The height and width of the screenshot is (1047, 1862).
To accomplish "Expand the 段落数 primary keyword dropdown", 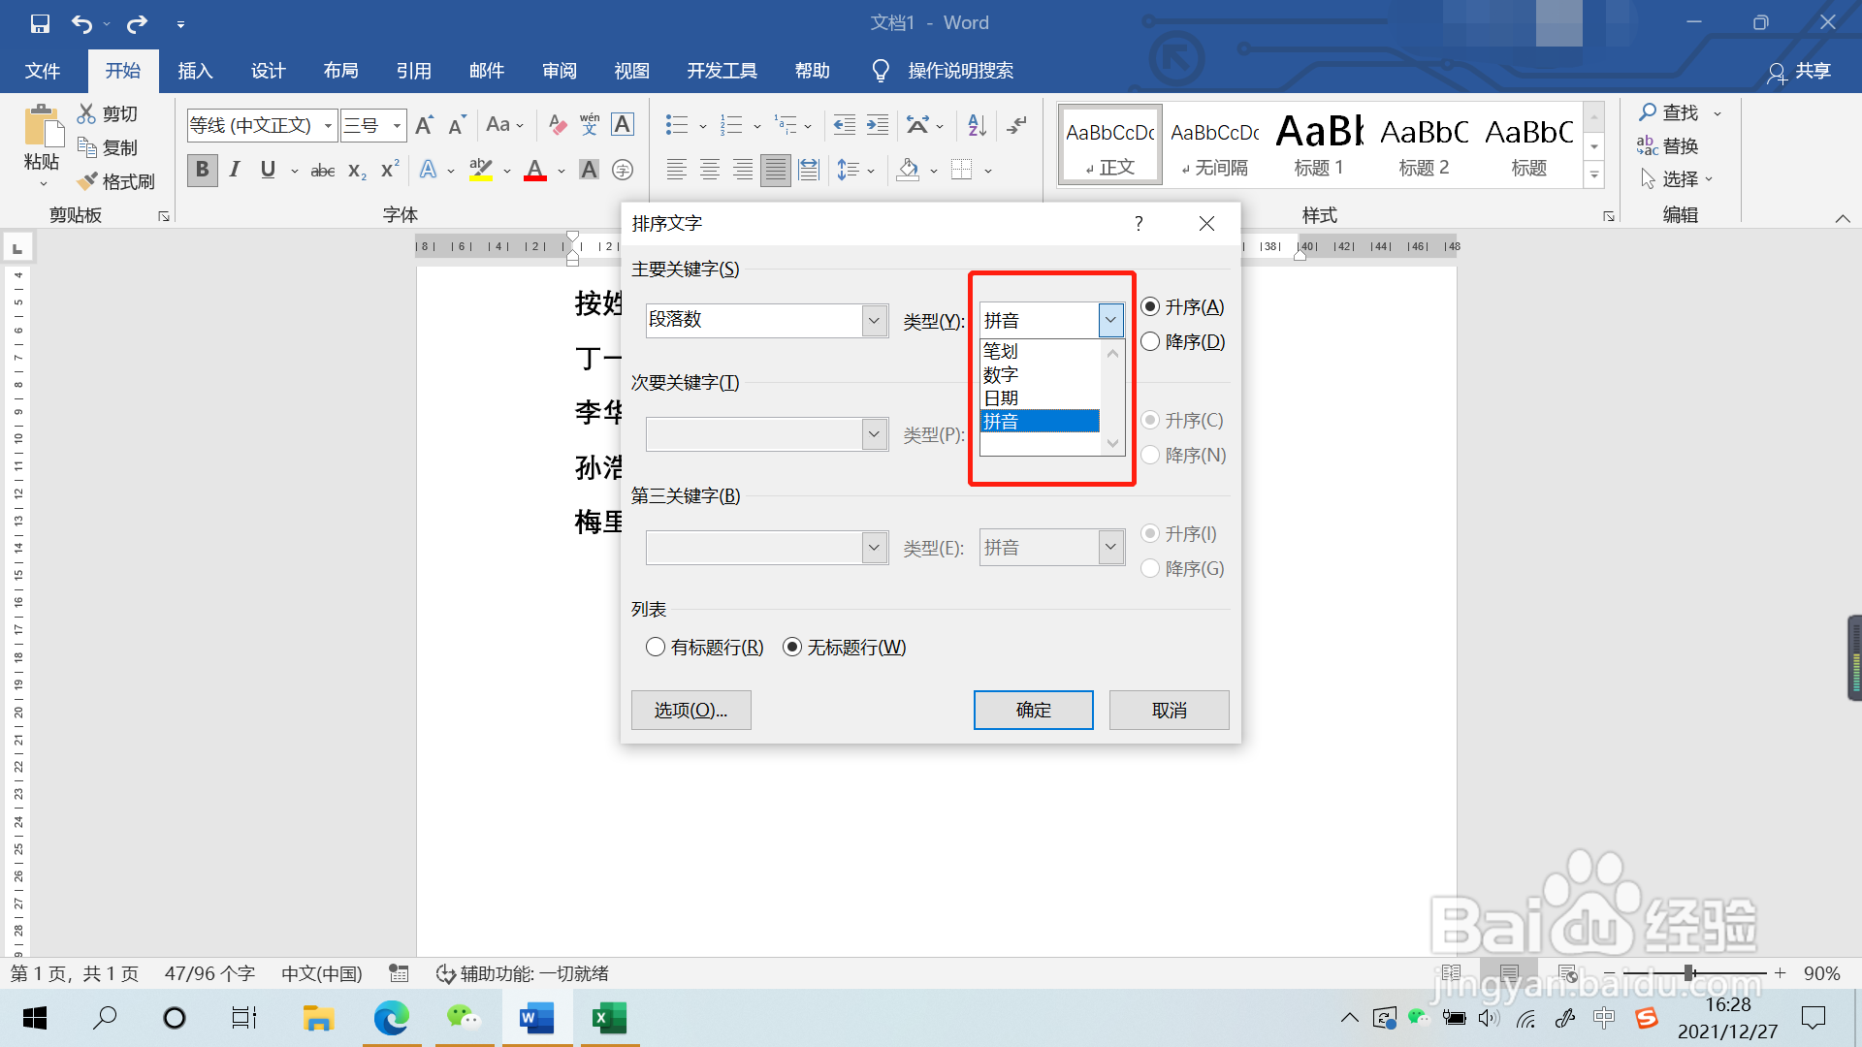I will pos(874,320).
